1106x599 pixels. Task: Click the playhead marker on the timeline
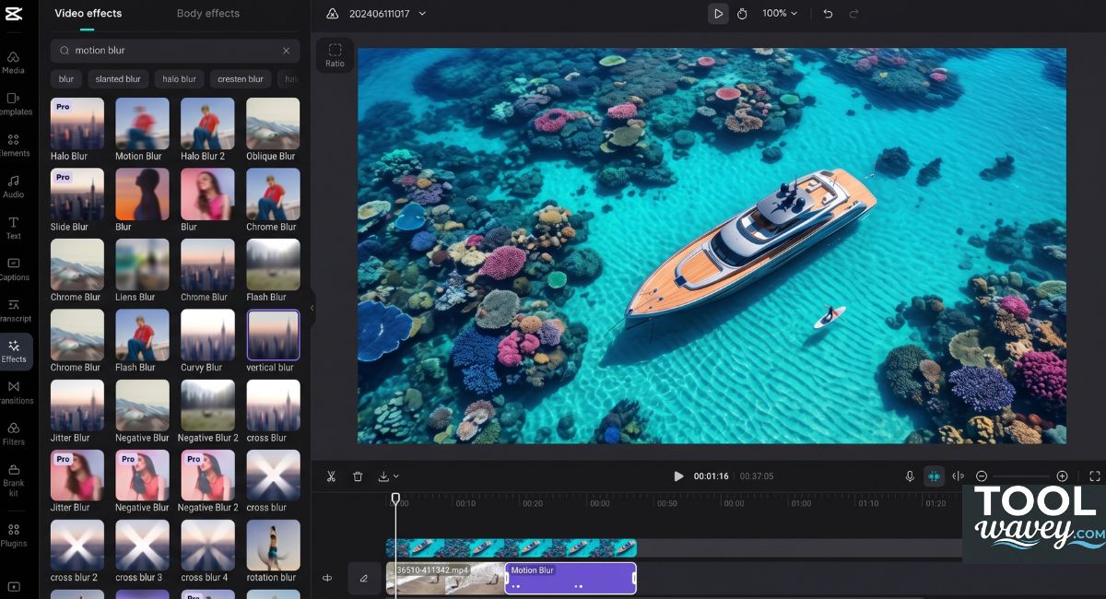[395, 499]
